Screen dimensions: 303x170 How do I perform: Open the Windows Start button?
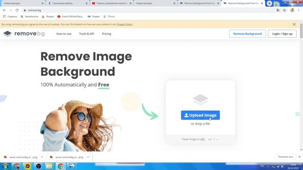[x=5, y=166]
